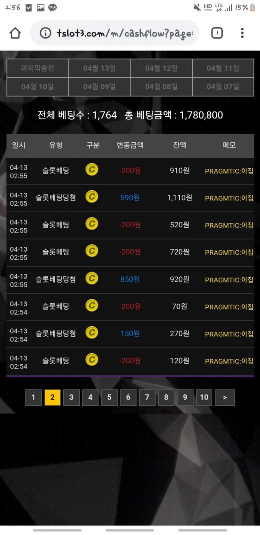This screenshot has height=535, width=260.
Task: Jump to page 10
Action: tap(204, 397)
